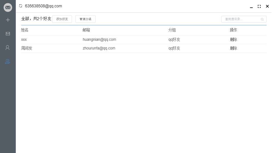Select the contacts group icon in sidebar
The image size is (272, 153).
pos(7,61)
